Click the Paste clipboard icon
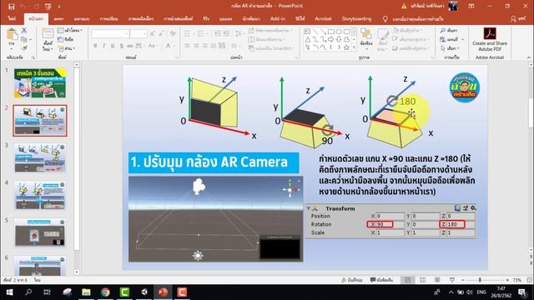This screenshot has width=534, height=300. pyautogui.click(x=12, y=34)
